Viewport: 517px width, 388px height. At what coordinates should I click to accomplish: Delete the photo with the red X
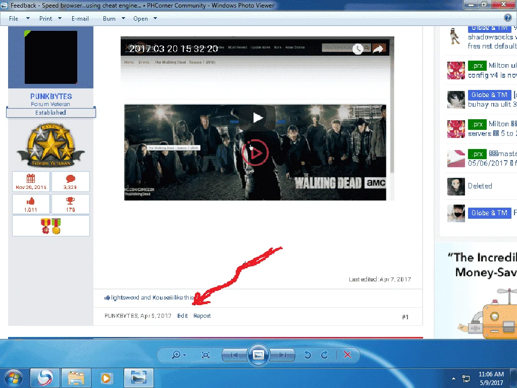pos(347,355)
